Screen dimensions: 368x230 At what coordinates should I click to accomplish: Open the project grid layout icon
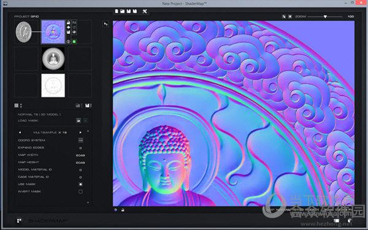pyautogui.click(x=17, y=106)
